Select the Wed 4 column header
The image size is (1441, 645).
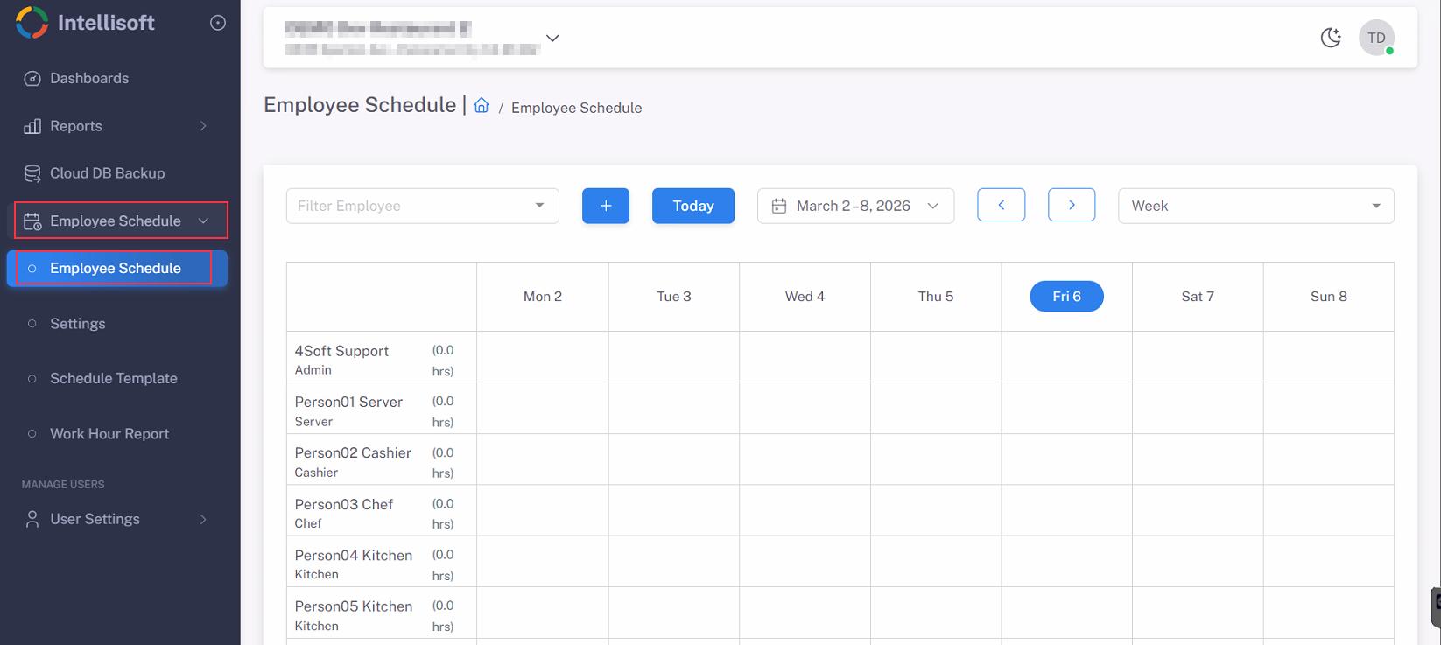pos(805,297)
